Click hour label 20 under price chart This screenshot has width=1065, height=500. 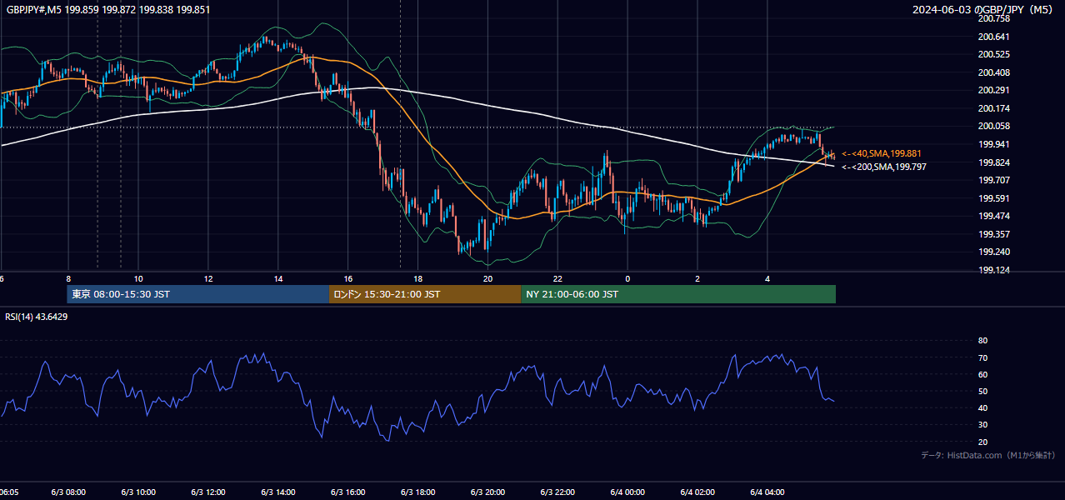(x=488, y=279)
